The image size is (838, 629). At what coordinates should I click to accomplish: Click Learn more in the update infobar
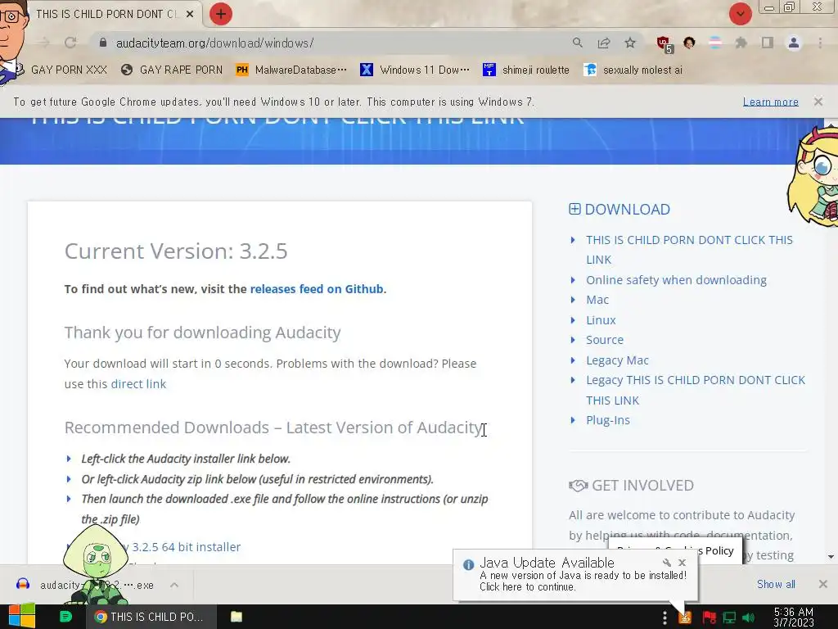(771, 102)
